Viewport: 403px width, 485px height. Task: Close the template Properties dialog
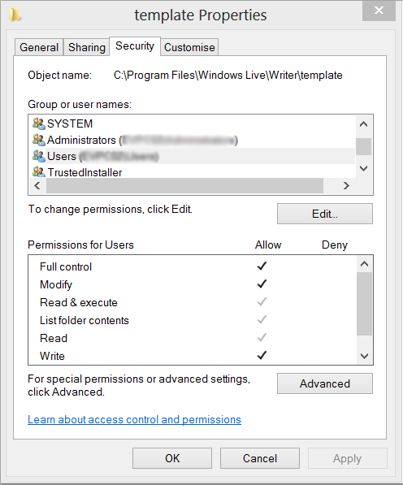[379, 11]
